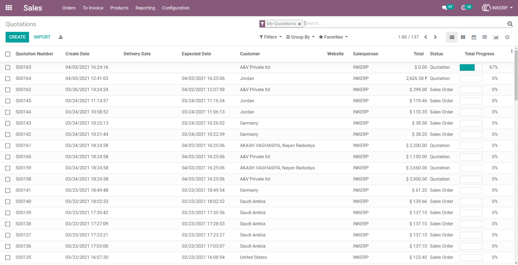Screen dimensions: 518x265
Task: Click the CREATE button
Action: click(x=17, y=37)
